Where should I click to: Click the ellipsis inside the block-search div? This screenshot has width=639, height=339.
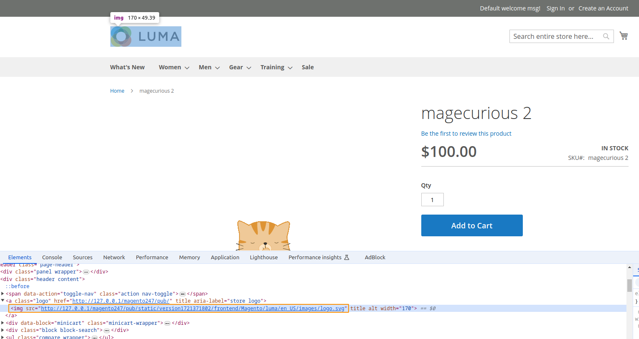106,330
